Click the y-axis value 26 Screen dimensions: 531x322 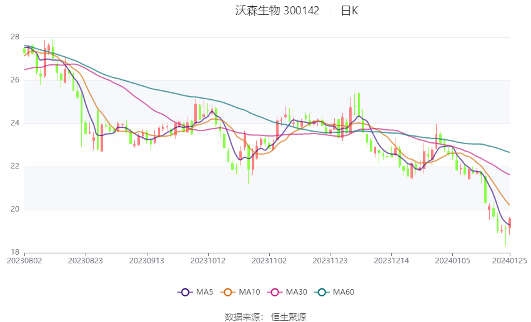point(15,80)
